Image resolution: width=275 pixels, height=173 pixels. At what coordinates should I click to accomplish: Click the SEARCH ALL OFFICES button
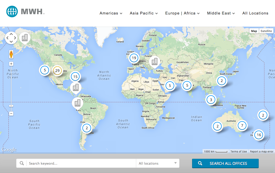[x=225, y=163]
